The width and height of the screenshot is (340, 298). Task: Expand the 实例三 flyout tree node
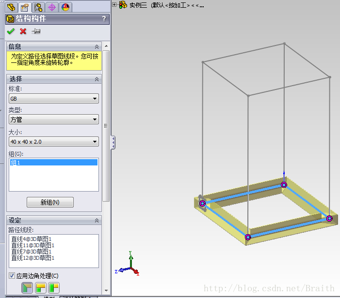[x=114, y=4]
